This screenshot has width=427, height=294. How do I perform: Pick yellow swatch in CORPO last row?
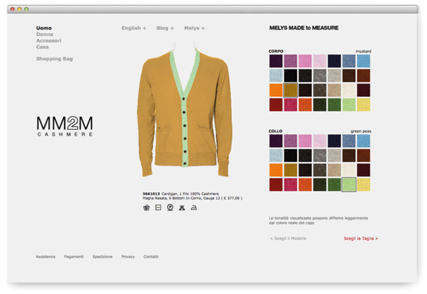pos(363,105)
